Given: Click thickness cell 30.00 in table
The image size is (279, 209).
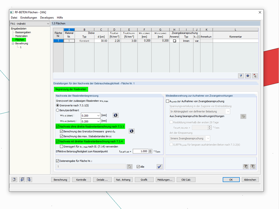Looking at the screenshot, I should (x=101, y=41).
